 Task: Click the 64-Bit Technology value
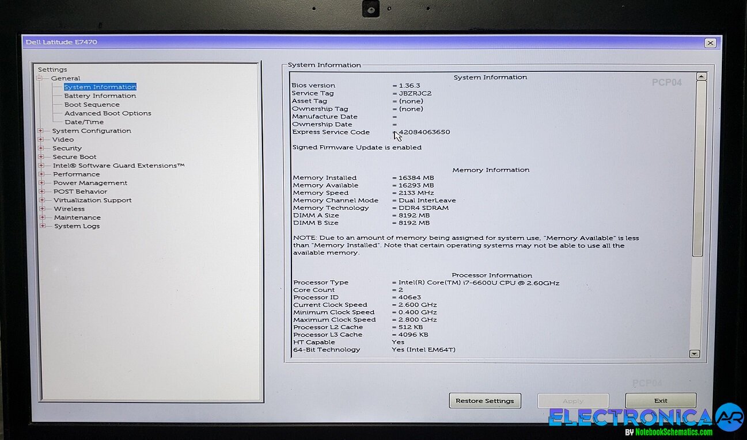pos(423,349)
